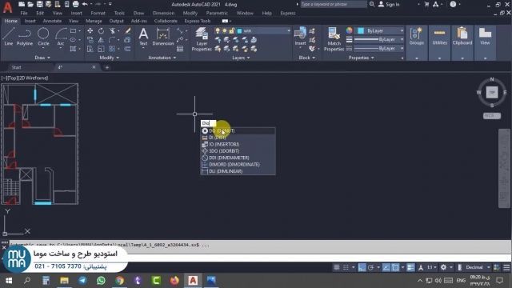
Task: Switch to the Manage ribbon tab
Action: (x=94, y=21)
